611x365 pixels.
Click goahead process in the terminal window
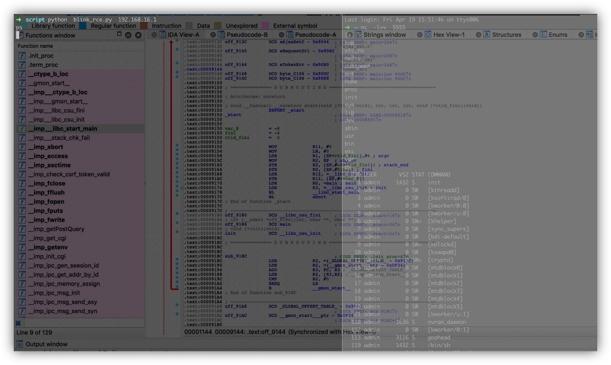tap(439, 337)
